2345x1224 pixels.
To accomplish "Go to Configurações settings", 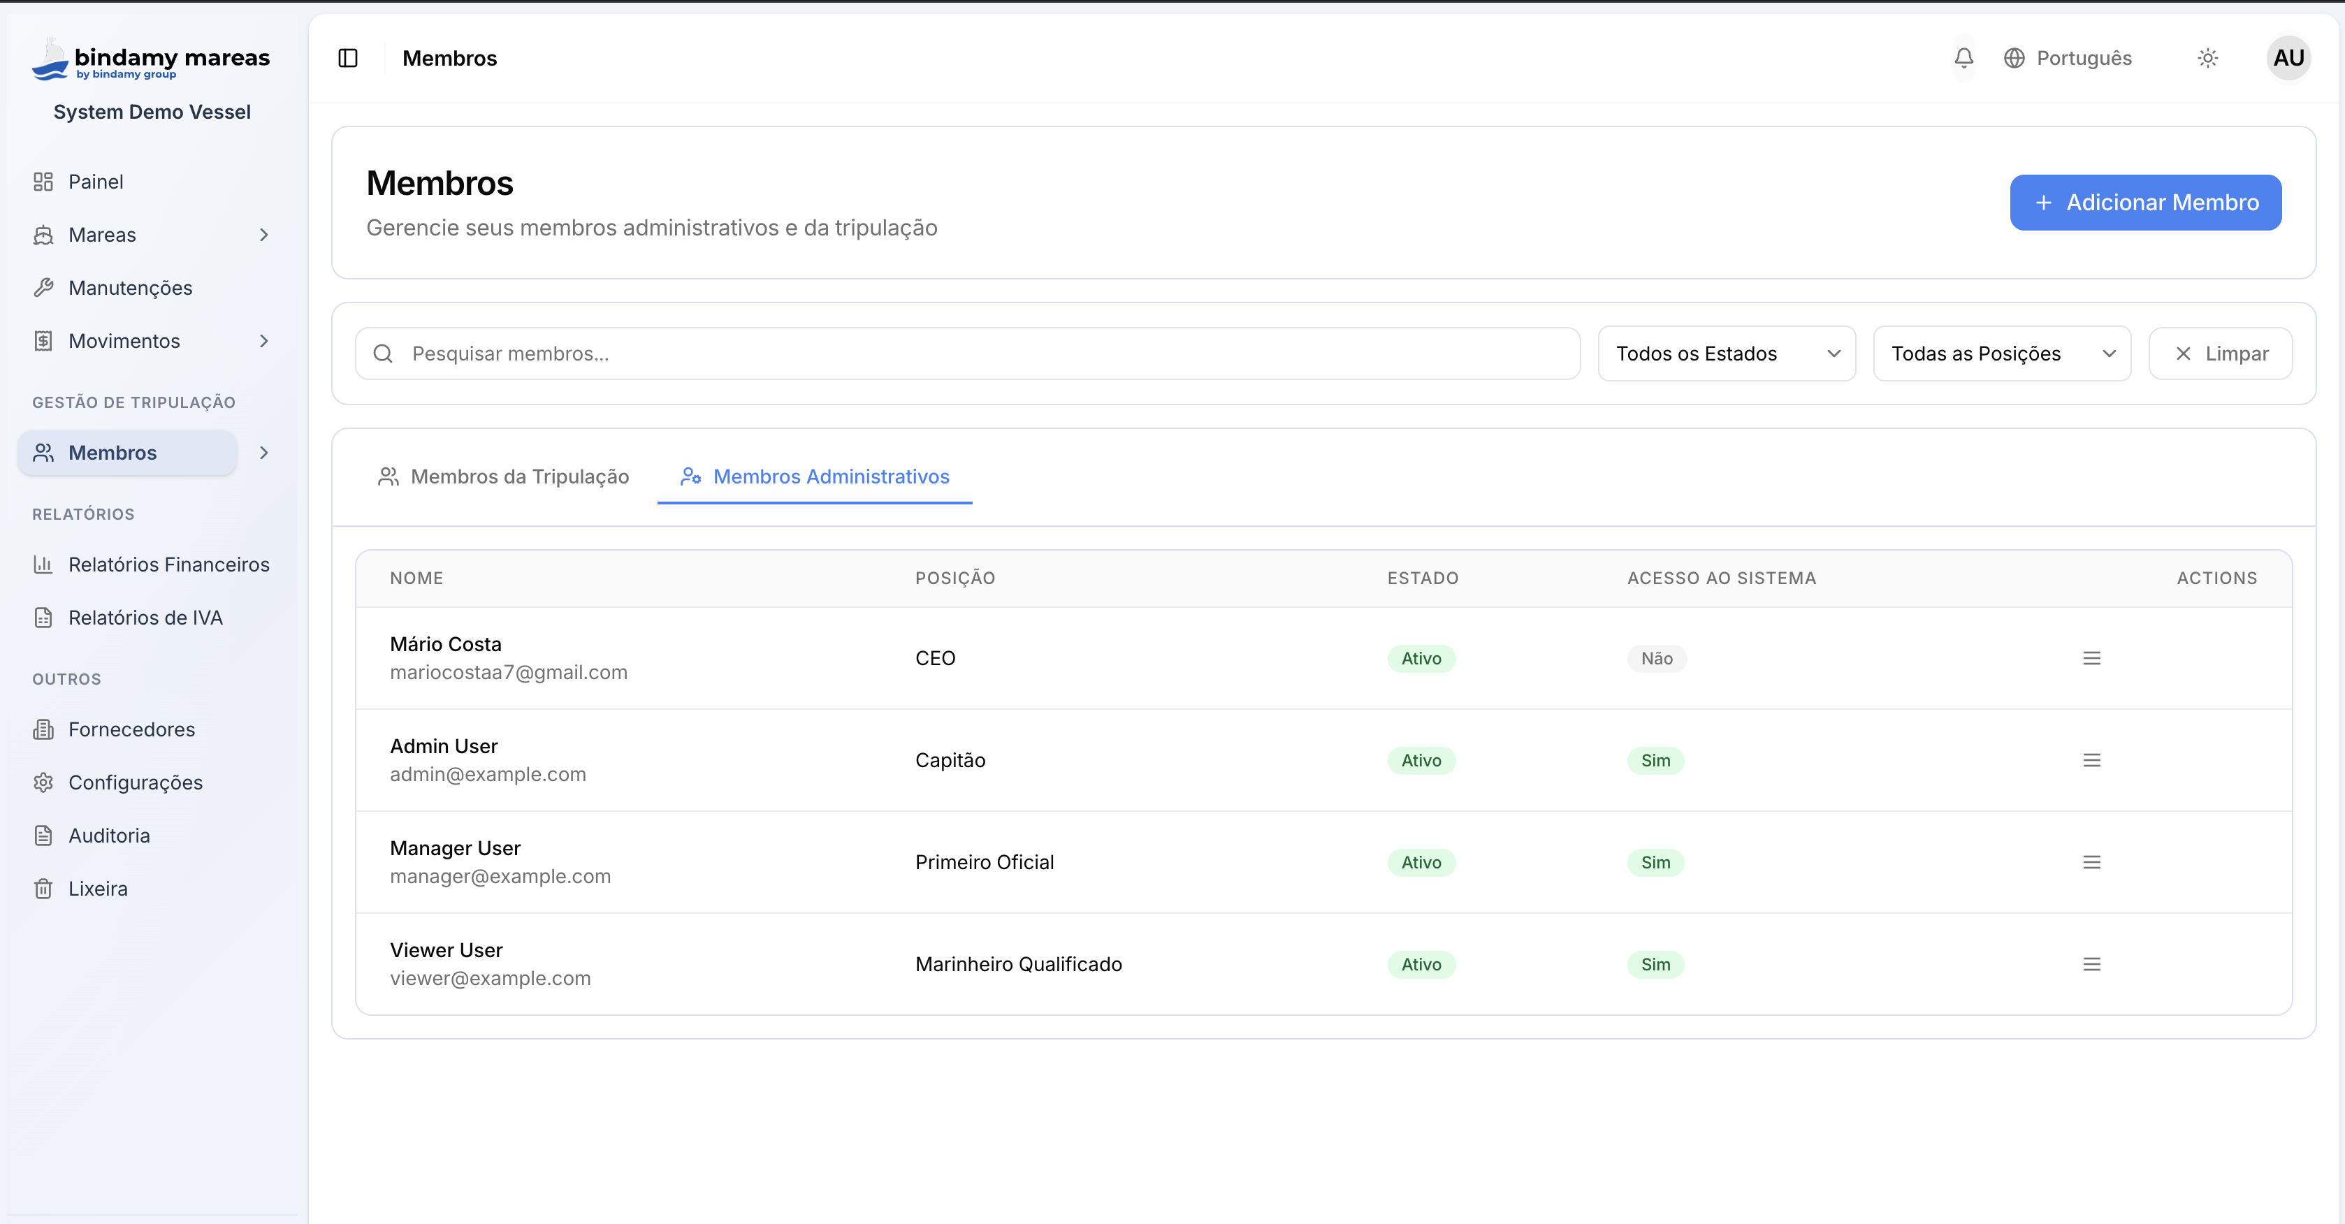I will tap(135, 782).
